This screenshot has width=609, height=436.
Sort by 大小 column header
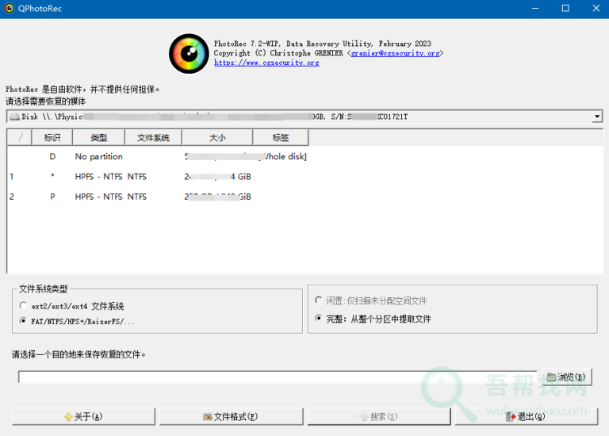tap(217, 138)
